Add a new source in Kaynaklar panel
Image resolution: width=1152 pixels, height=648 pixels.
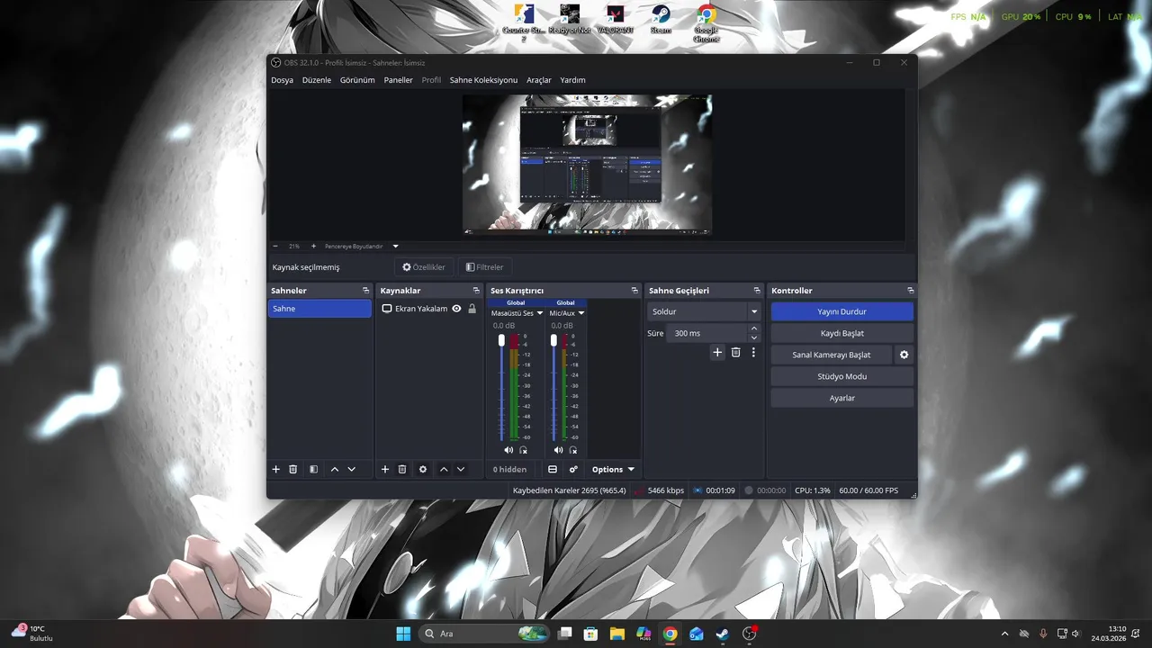(x=385, y=470)
